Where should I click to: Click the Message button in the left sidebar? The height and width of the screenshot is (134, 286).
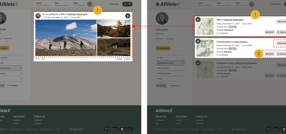12,86
